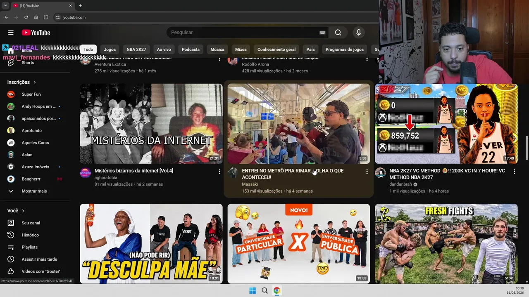Open options for Mistérios bizarros da internet video
This screenshot has height=297, width=529.
coord(219,172)
